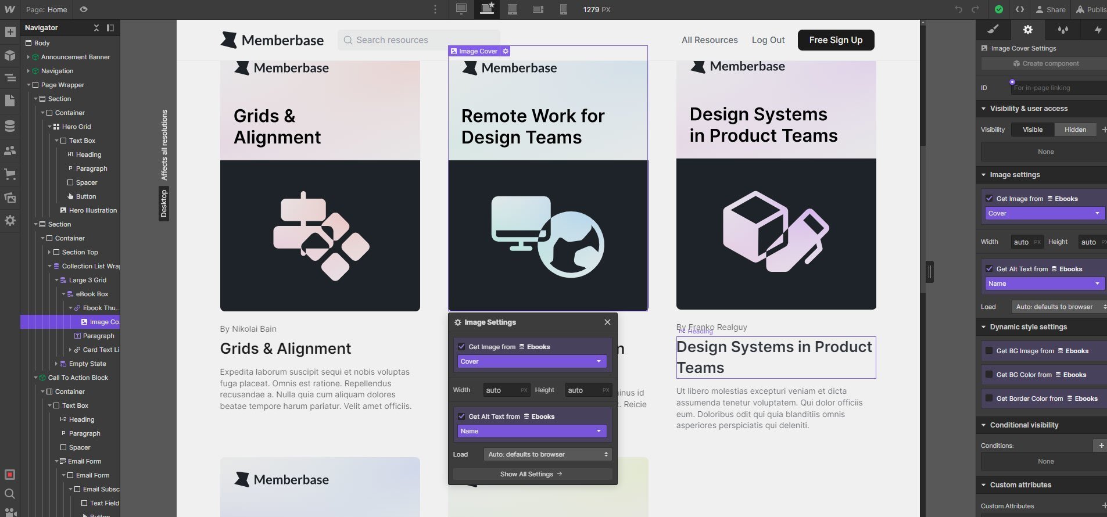Collapse Conditional visibility section

tap(983, 425)
